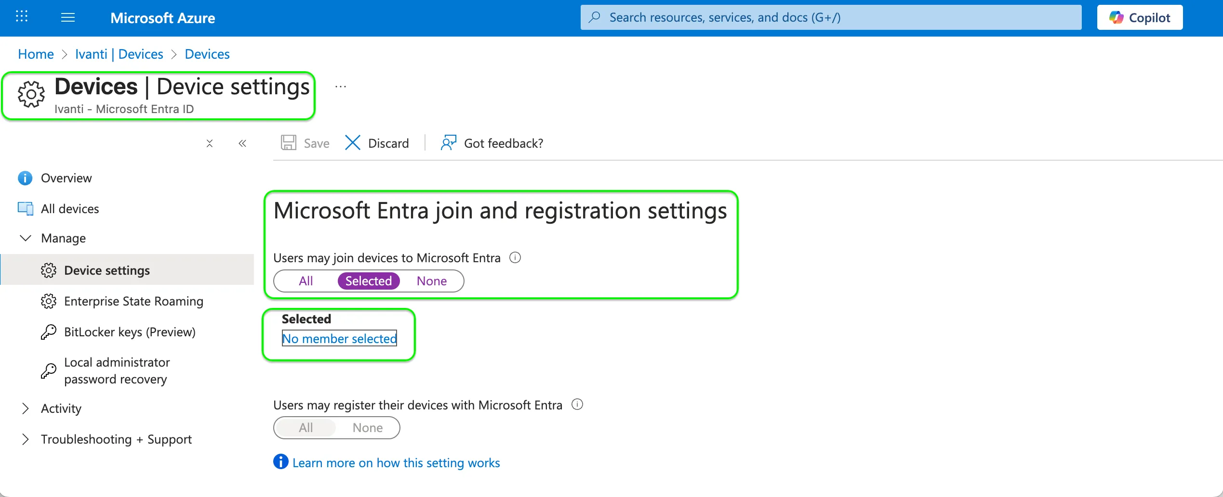Collapse the sidebar with double chevron
The height and width of the screenshot is (497, 1223).
[242, 143]
